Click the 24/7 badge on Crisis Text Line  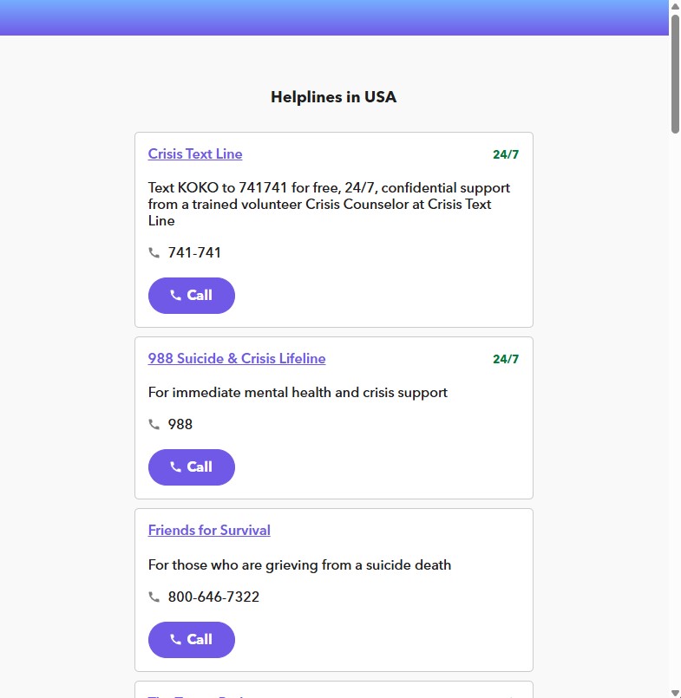point(506,154)
